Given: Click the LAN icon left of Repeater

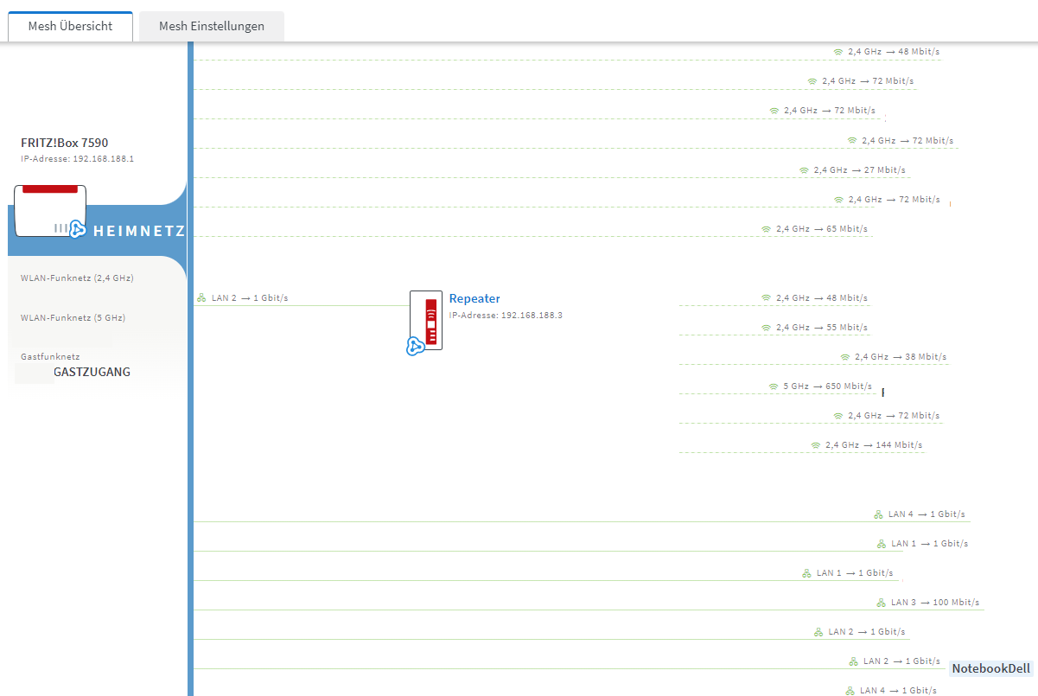Looking at the screenshot, I should tap(201, 297).
